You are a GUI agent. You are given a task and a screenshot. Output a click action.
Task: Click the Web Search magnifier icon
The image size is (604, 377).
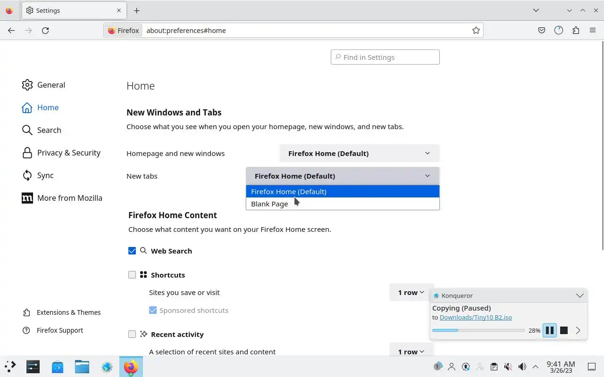click(143, 251)
